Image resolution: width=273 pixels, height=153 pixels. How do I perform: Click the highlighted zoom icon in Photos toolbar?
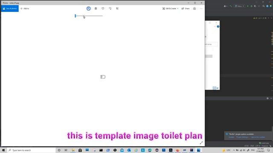(89, 8)
